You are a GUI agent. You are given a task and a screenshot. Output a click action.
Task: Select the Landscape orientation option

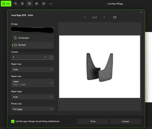click(x=33, y=38)
